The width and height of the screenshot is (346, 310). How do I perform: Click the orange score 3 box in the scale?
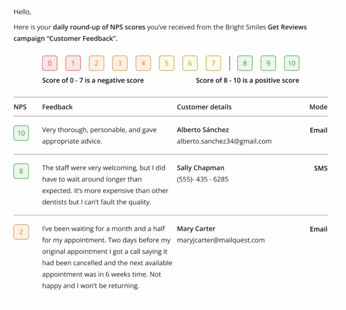point(120,63)
